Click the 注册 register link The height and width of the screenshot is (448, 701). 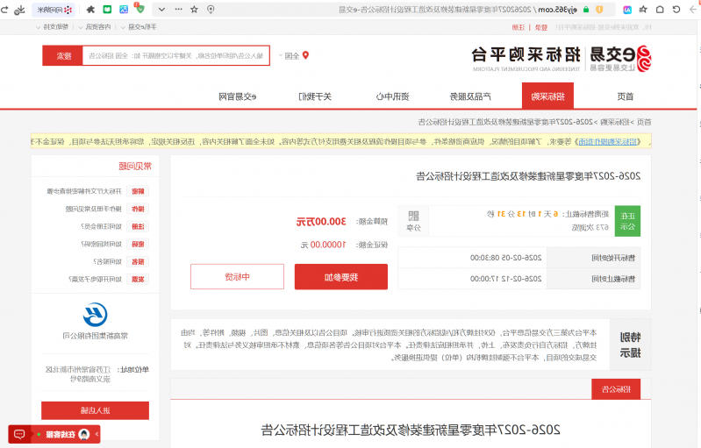pyautogui.click(x=519, y=28)
